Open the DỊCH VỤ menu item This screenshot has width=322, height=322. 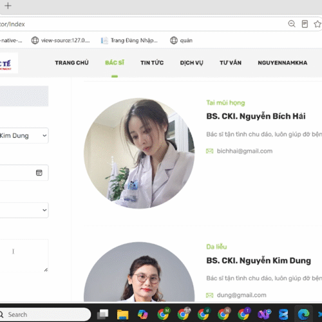tap(191, 62)
